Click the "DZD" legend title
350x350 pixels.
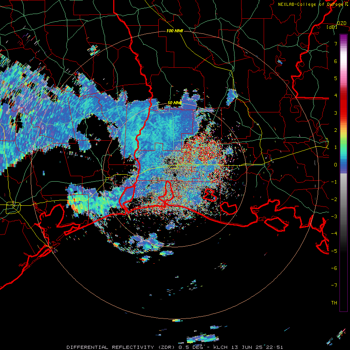pos(341,23)
